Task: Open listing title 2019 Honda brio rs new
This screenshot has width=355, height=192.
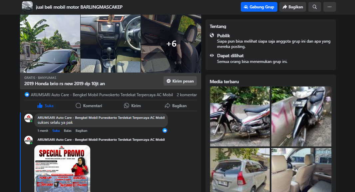Action: point(65,84)
